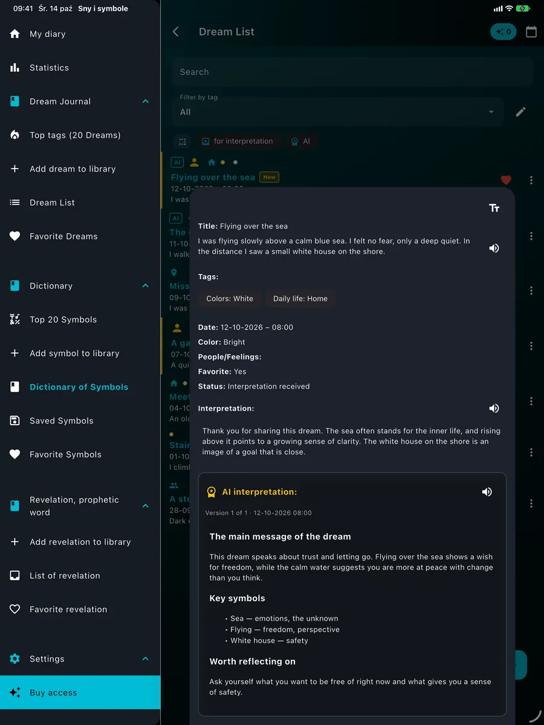Select the 'Daily life: Home' tag chip
544x725 pixels.
[x=300, y=298]
